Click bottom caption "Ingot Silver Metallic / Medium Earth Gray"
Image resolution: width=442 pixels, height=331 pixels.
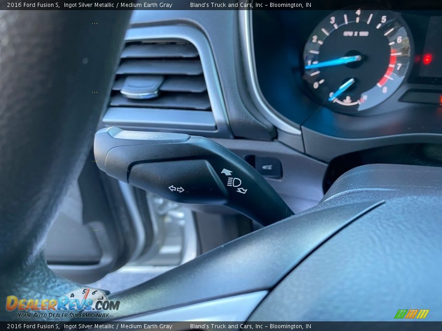point(118,326)
